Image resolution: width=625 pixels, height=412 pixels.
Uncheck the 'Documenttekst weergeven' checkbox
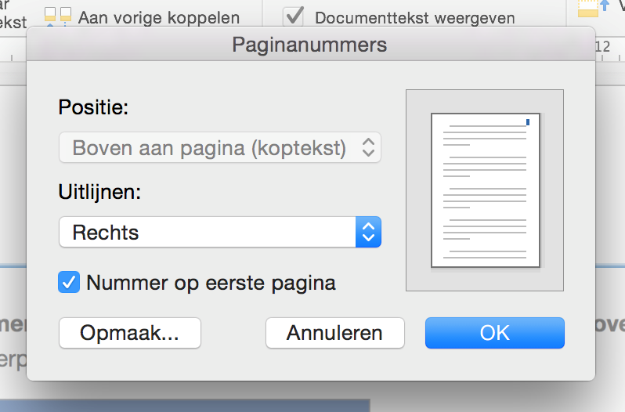pyautogui.click(x=294, y=17)
